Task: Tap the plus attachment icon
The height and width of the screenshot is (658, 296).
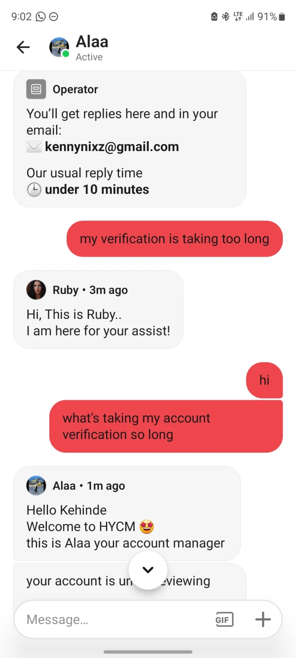Action: click(263, 619)
